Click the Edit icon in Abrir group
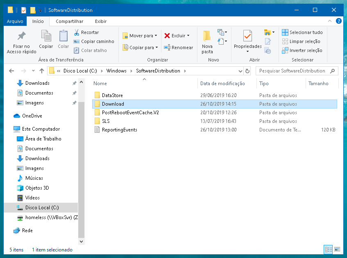Image resolution: width=347 pixels, height=258 pixels. [268, 41]
